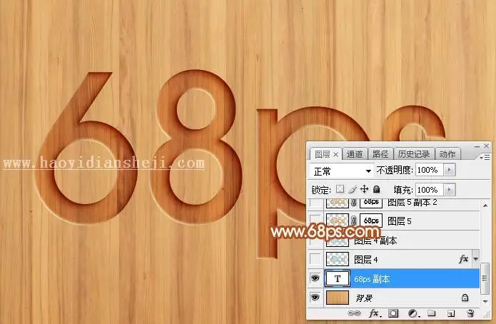
Task: Click the 不透明度 value field
Action: tap(430, 170)
